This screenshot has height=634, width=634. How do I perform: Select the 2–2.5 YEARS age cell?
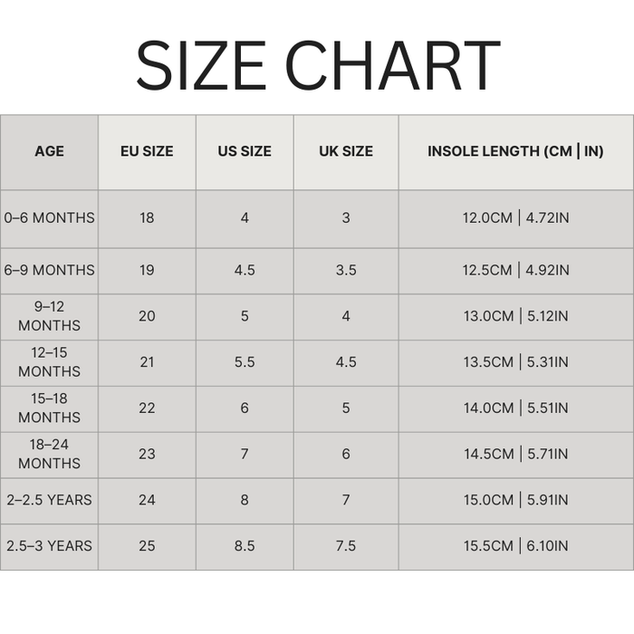point(49,500)
